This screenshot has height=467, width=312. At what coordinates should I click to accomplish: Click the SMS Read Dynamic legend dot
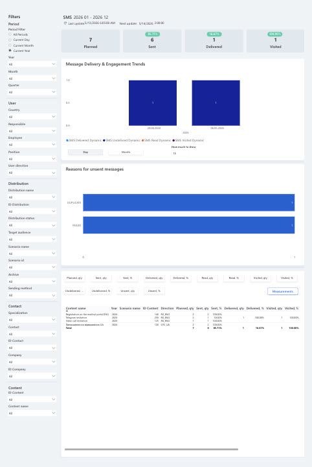click(143, 140)
